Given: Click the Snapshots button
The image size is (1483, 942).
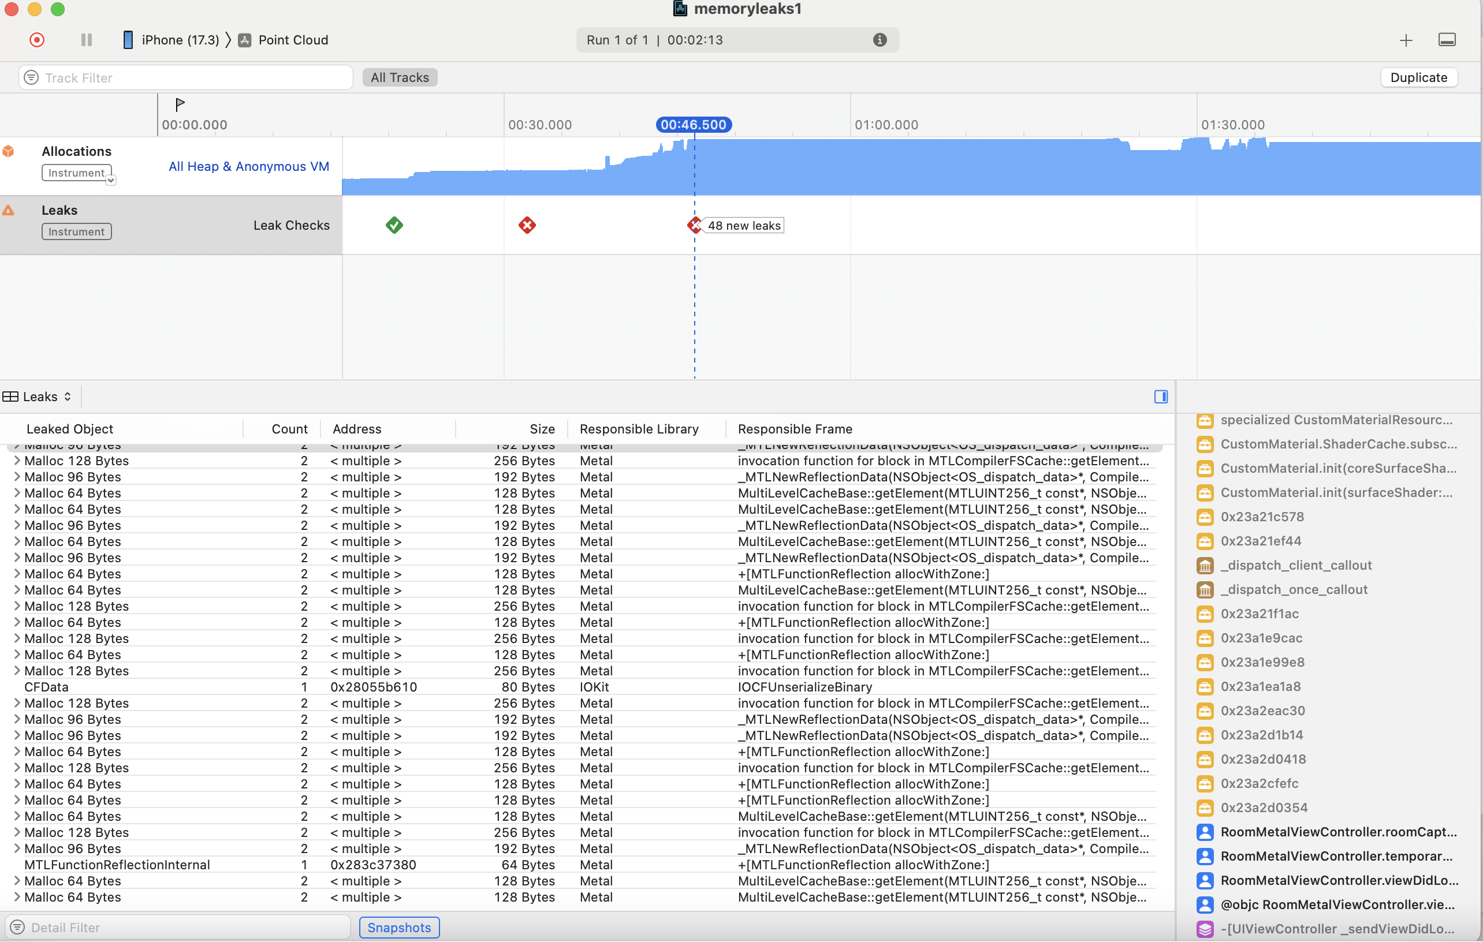Looking at the screenshot, I should pos(399,927).
